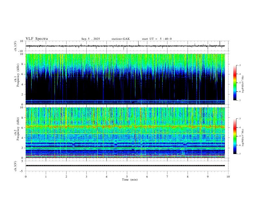Click time axis tick label "0"
Image resolution: width=257 pixels, height=198 pixels.
coord(26,177)
